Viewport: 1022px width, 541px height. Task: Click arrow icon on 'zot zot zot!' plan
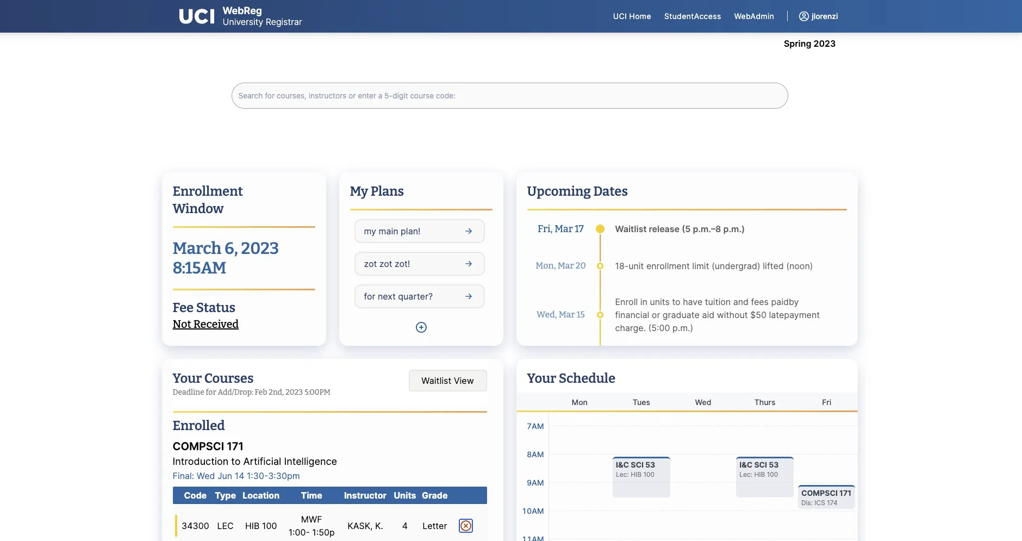pos(469,264)
